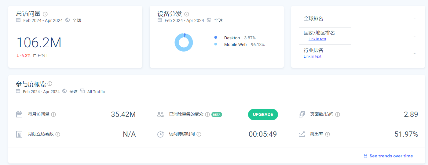This screenshot has height=165, width=428.
Task: Click Mobile Web legend light-blue dot
Action: coord(216,44)
